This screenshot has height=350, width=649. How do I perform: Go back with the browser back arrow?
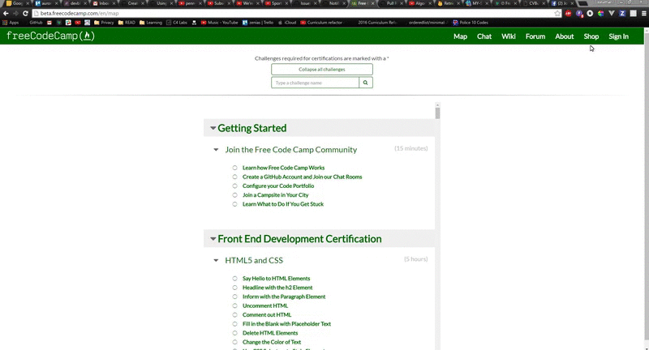[x=6, y=13]
